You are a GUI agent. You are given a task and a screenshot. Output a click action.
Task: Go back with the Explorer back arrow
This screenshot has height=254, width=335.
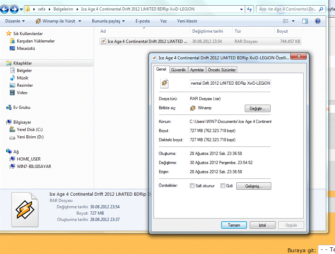(5, 9)
